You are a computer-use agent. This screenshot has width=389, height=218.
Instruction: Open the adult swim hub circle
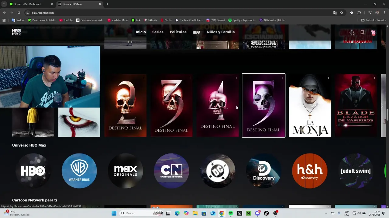tap(356, 171)
